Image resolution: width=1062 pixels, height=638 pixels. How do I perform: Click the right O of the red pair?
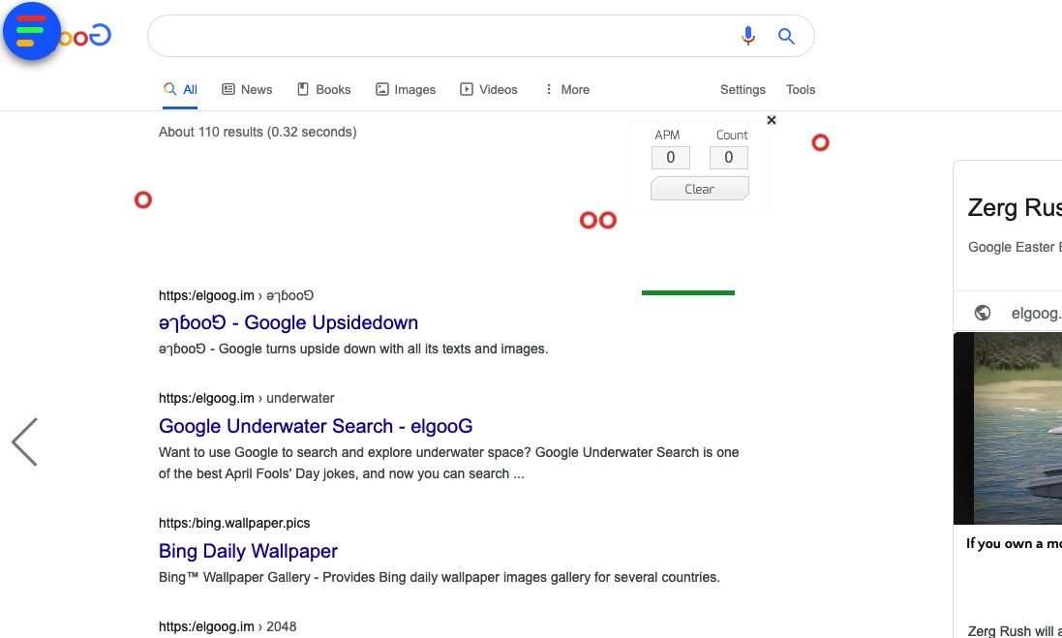click(x=608, y=220)
